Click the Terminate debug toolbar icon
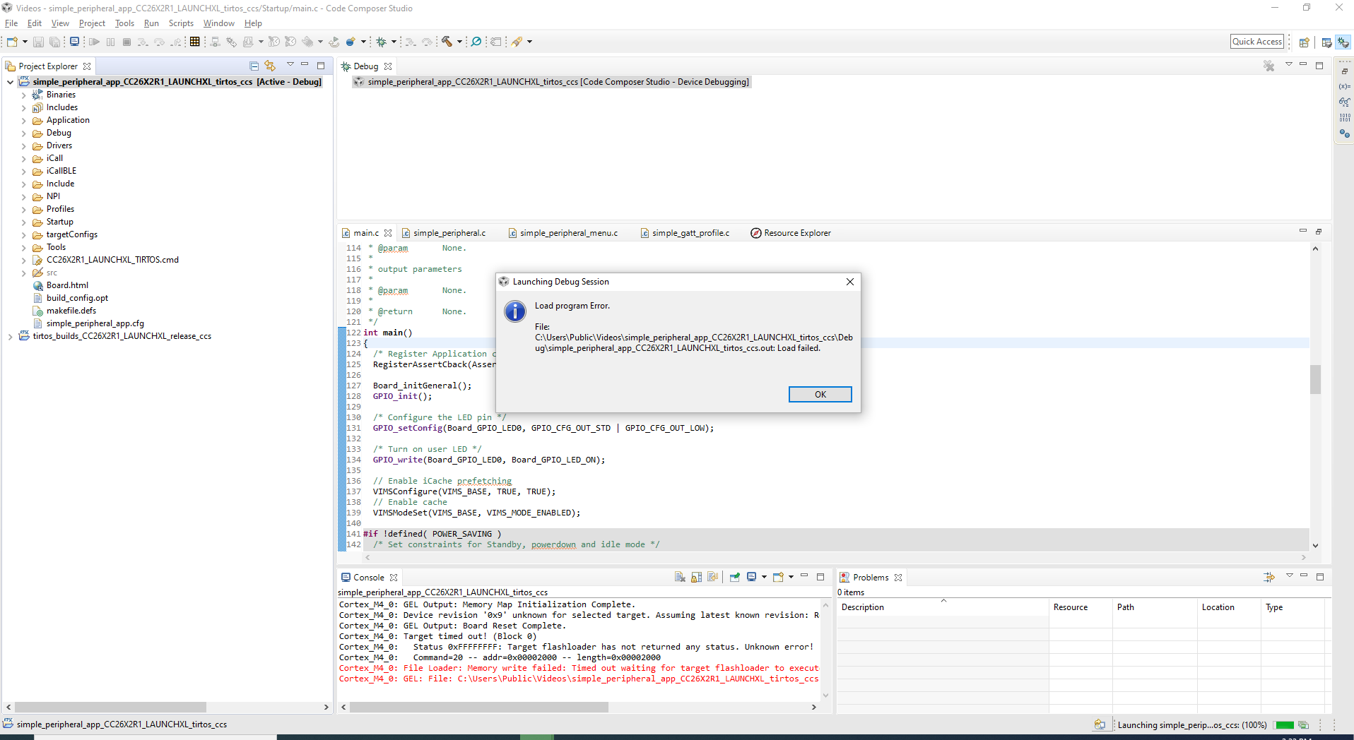Image resolution: width=1354 pixels, height=740 pixels. pyautogui.click(x=127, y=42)
